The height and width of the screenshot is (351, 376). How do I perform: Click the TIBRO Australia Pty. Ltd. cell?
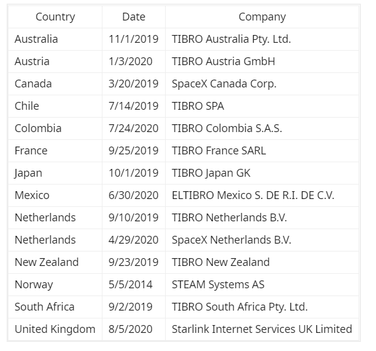231,39
